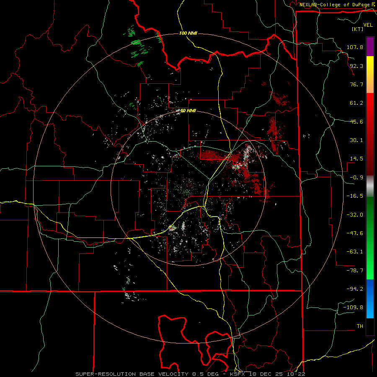Click the yellow segment of velocity color bar
Screen dimensions: 377x377
pyautogui.click(x=370, y=75)
